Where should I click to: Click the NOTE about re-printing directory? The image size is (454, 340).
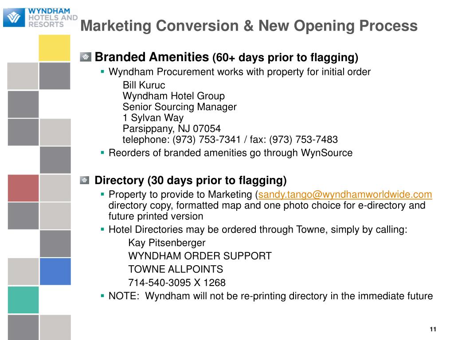[x=271, y=296]
